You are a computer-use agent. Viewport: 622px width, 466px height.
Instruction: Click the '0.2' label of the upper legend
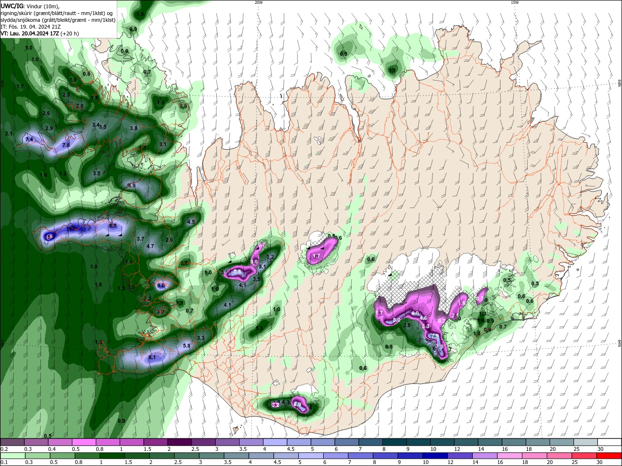click(x=4, y=449)
